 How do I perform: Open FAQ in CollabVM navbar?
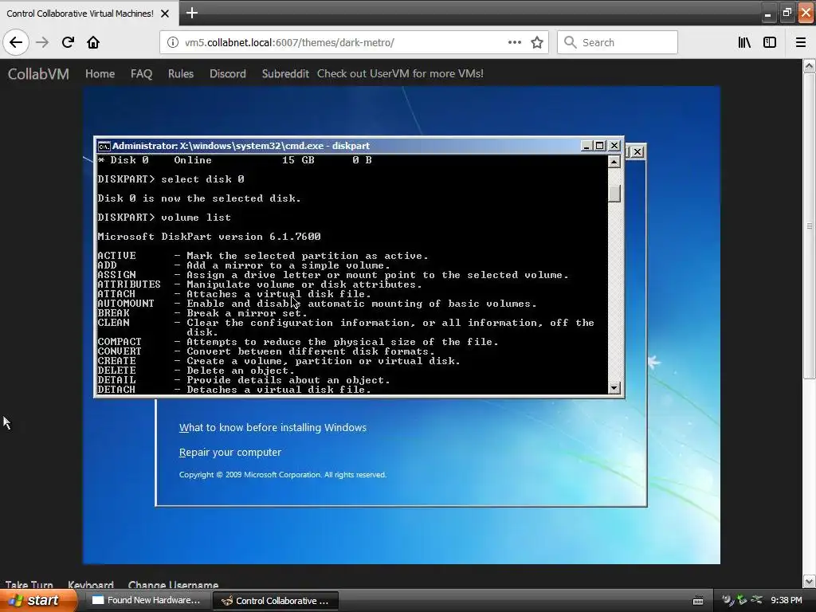[x=141, y=74]
